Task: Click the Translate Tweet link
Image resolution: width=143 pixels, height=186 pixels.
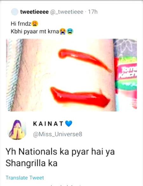Action: [25, 178]
